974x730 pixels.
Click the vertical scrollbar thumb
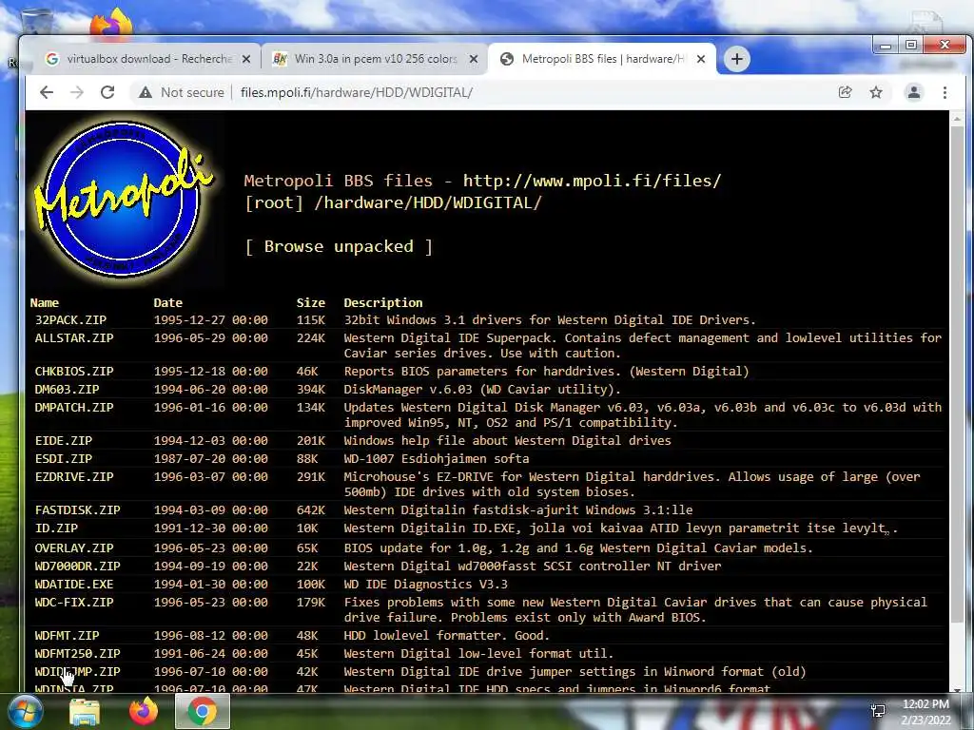(957, 375)
